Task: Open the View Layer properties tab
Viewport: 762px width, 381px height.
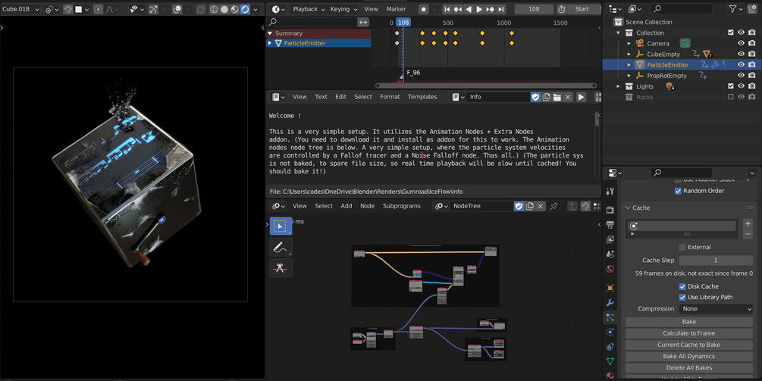Action: click(610, 239)
